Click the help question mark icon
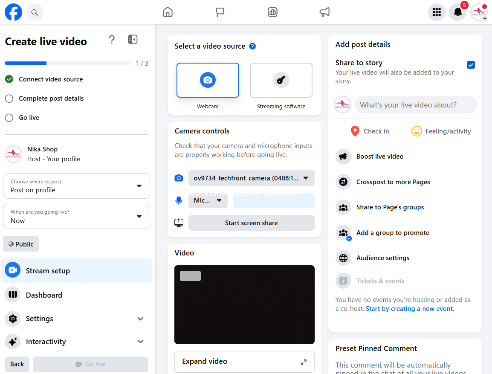The height and width of the screenshot is (374, 492). click(112, 40)
